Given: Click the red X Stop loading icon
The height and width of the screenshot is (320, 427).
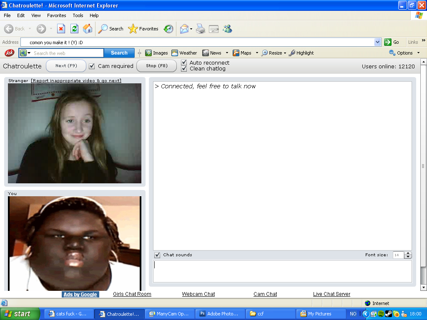Looking at the screenshot, I should (61, 29).
